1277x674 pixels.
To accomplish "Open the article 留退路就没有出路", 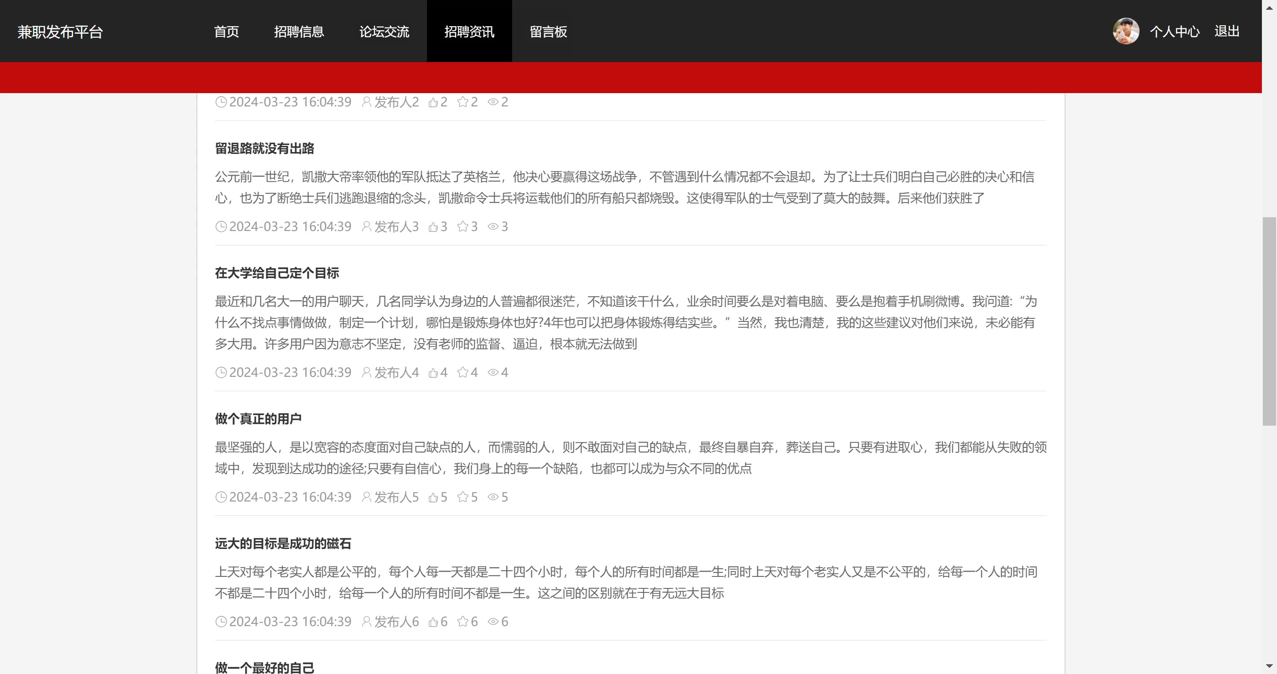I will click(264, 149).
